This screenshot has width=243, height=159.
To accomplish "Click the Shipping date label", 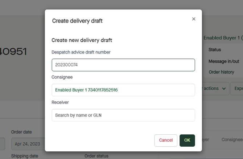I will tap(25, 156).
